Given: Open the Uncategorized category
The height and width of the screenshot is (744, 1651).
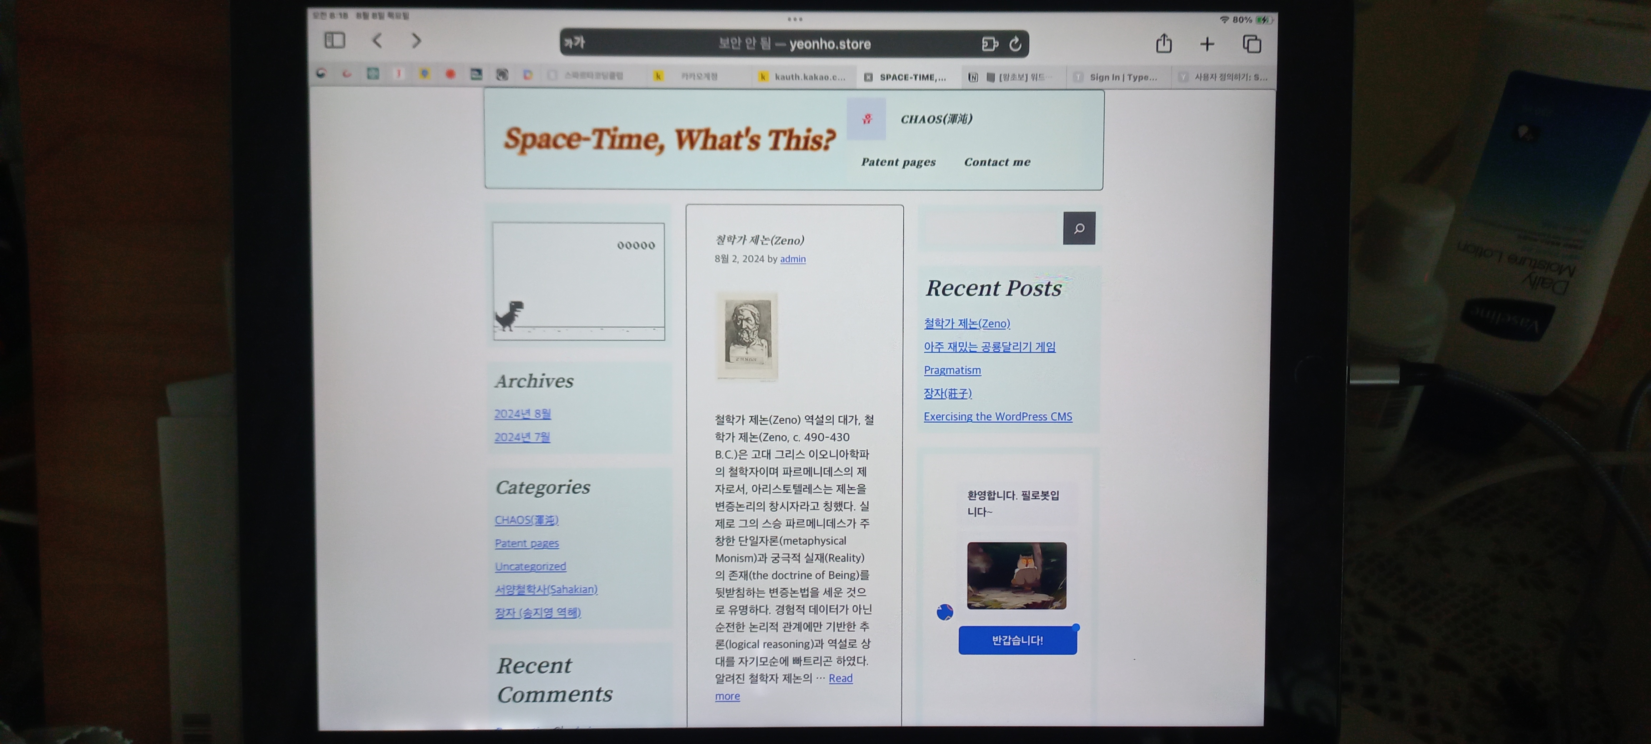Looking at the screenshot, I should 530,566.
